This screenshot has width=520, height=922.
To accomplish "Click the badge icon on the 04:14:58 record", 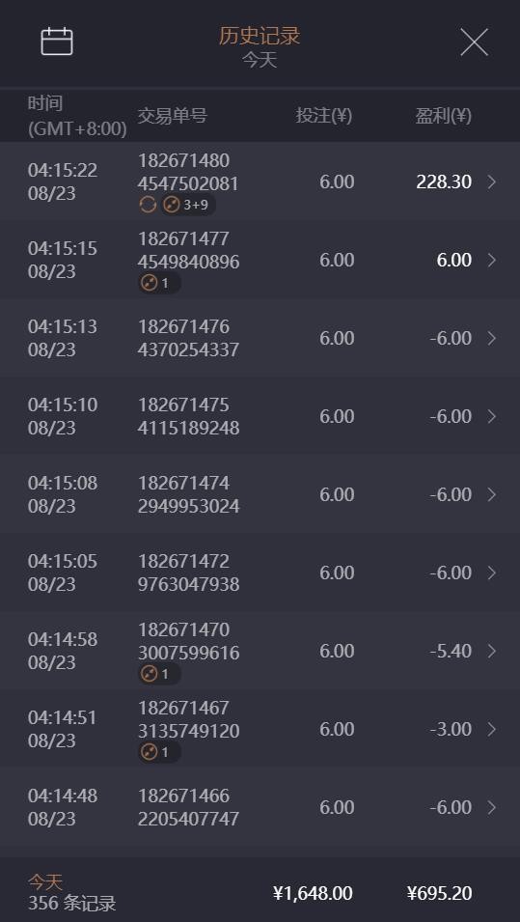I will (x=159, y=674).
